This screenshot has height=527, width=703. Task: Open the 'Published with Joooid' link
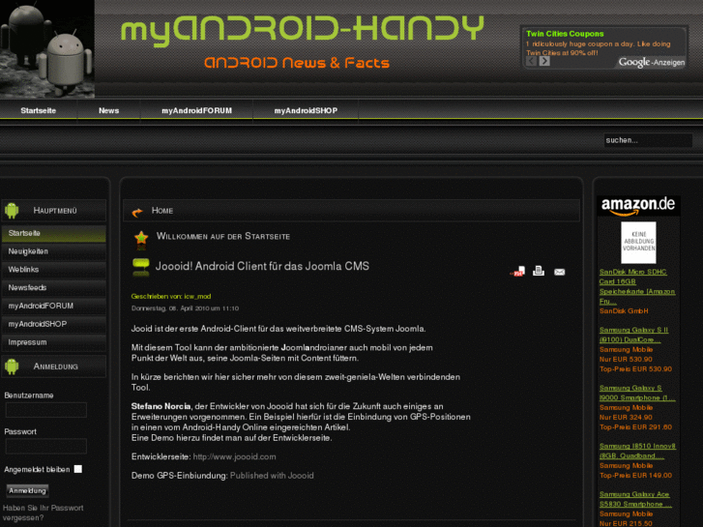[x=272, y=476]
